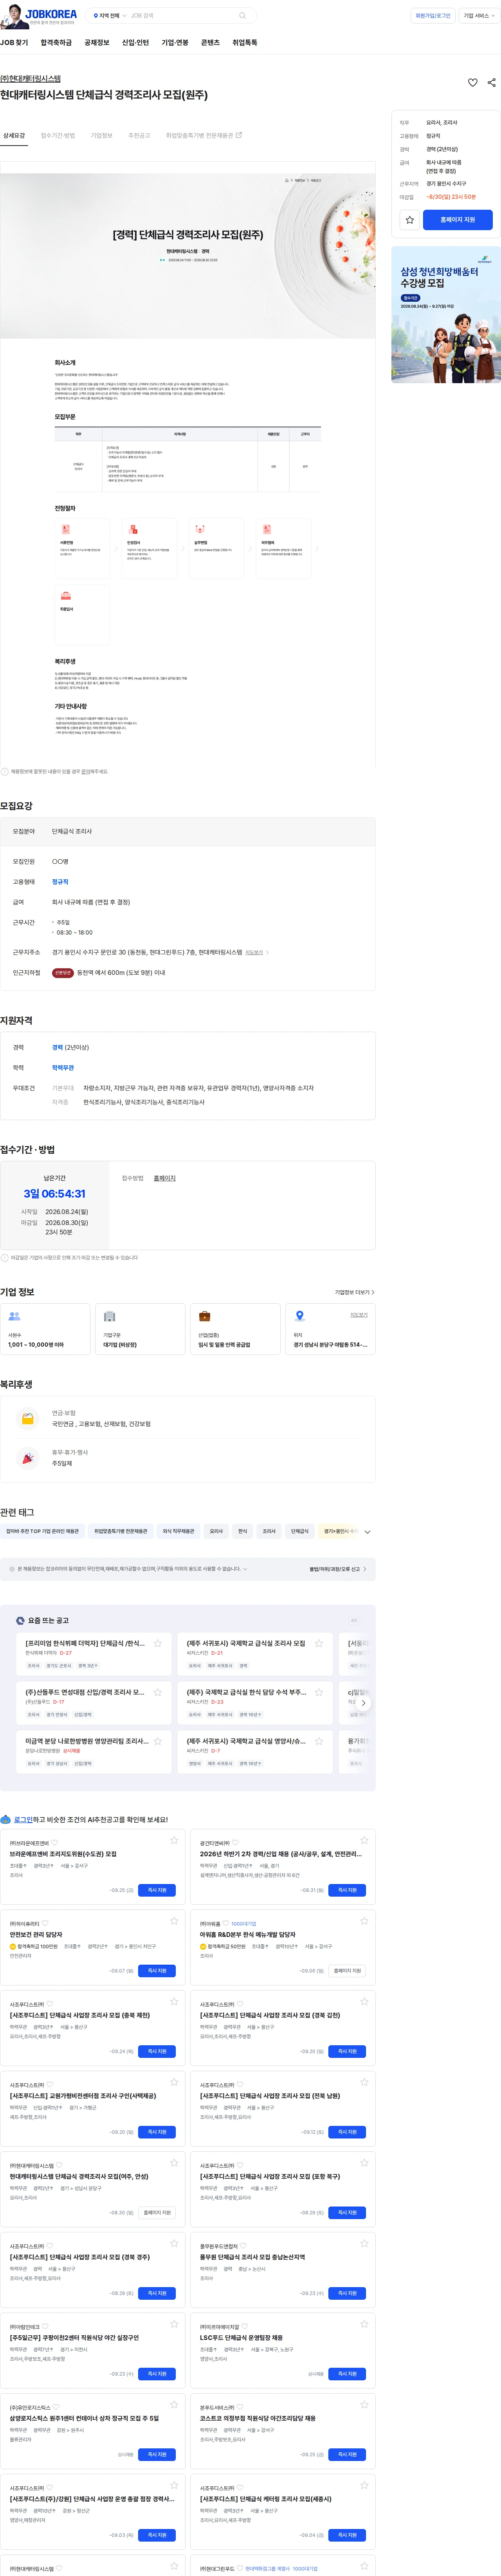Image resolution: width=501 pixels, height=2576 pixels.
Task: Select the 요리사 related tag
Action: tap(216, 1531)
